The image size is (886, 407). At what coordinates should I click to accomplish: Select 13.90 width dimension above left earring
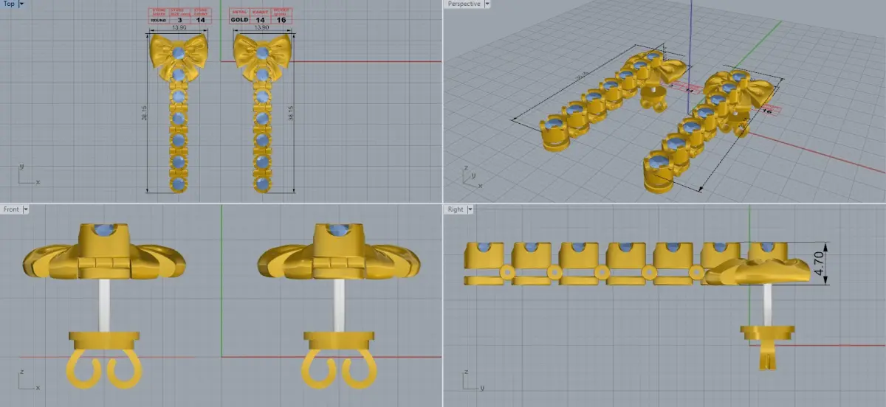(179, 28)
